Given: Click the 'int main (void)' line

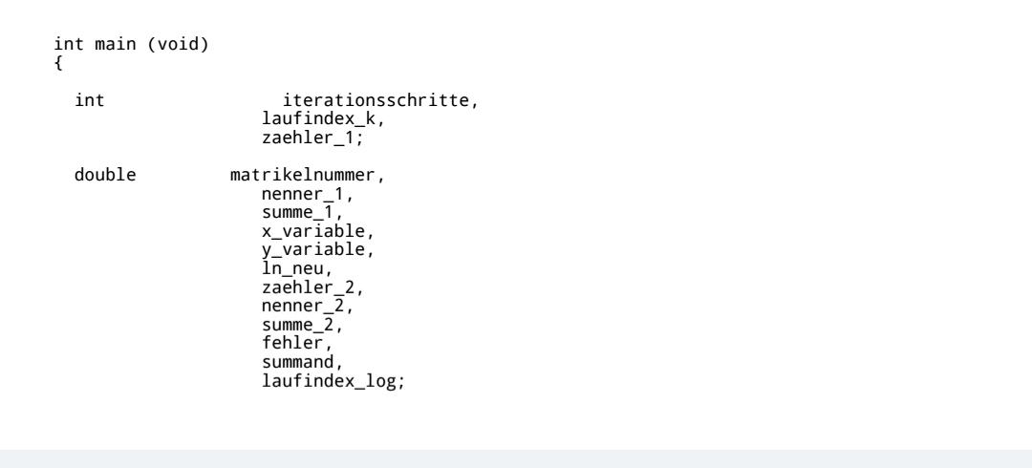Looking at the screenshot, I should pos(131,45).
